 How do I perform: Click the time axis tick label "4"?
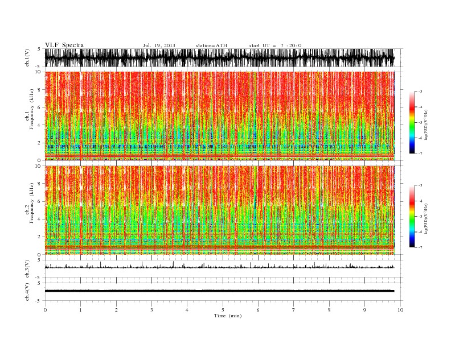tap(187, 310)
